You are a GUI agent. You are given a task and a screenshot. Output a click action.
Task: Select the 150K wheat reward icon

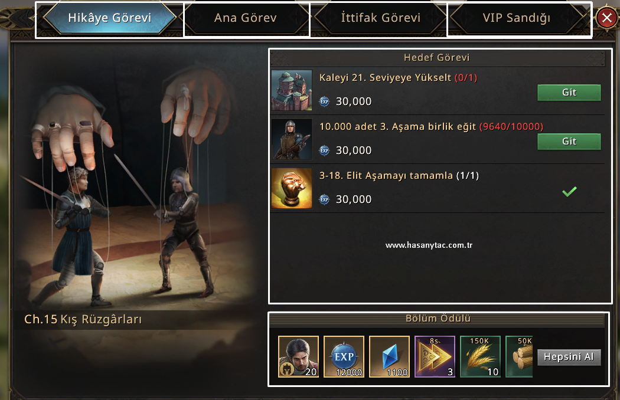pos(481,356)
